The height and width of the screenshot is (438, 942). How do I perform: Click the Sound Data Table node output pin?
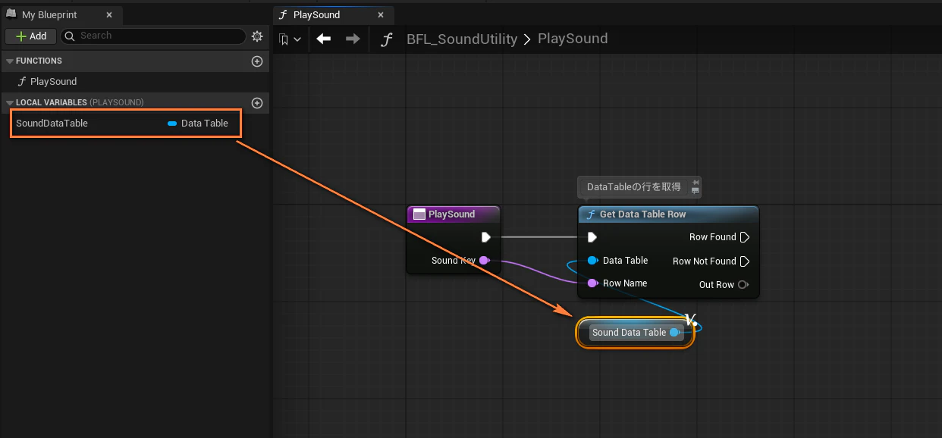pos(674,333)
